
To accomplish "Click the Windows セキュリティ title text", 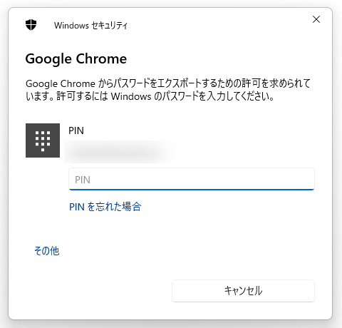I will (90, 25).
